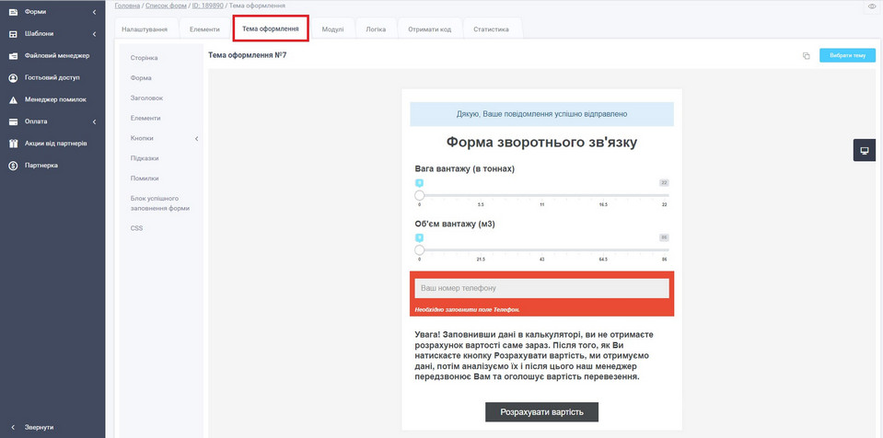This screenshot has height=438, width=883.
Task: Click the Об'єм вантажу slider handle
Action: [419, 250]
